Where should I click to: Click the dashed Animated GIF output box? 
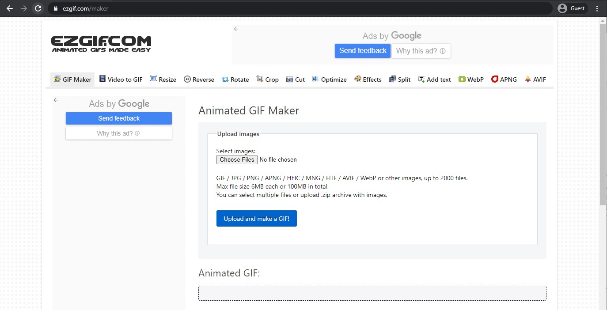click(x=372, y=293)
